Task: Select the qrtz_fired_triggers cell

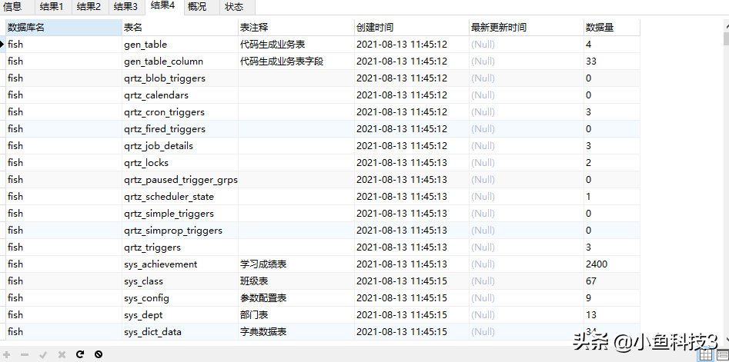Action: 180,128
